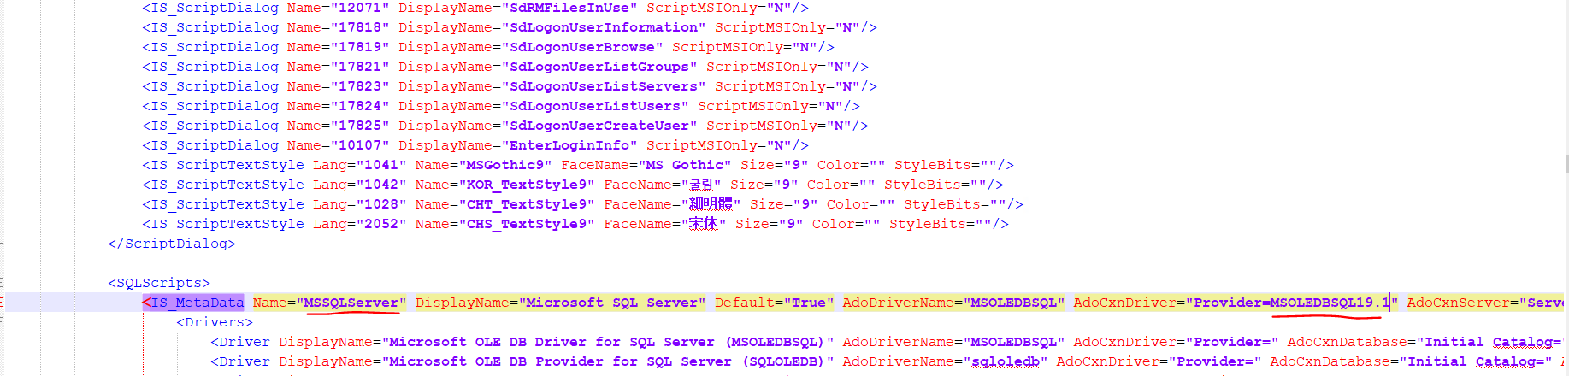Viewport: 1569px width, 376px height.
Task: Collapse the SQLScripts fold marker
Action: (x=2, y=282)
